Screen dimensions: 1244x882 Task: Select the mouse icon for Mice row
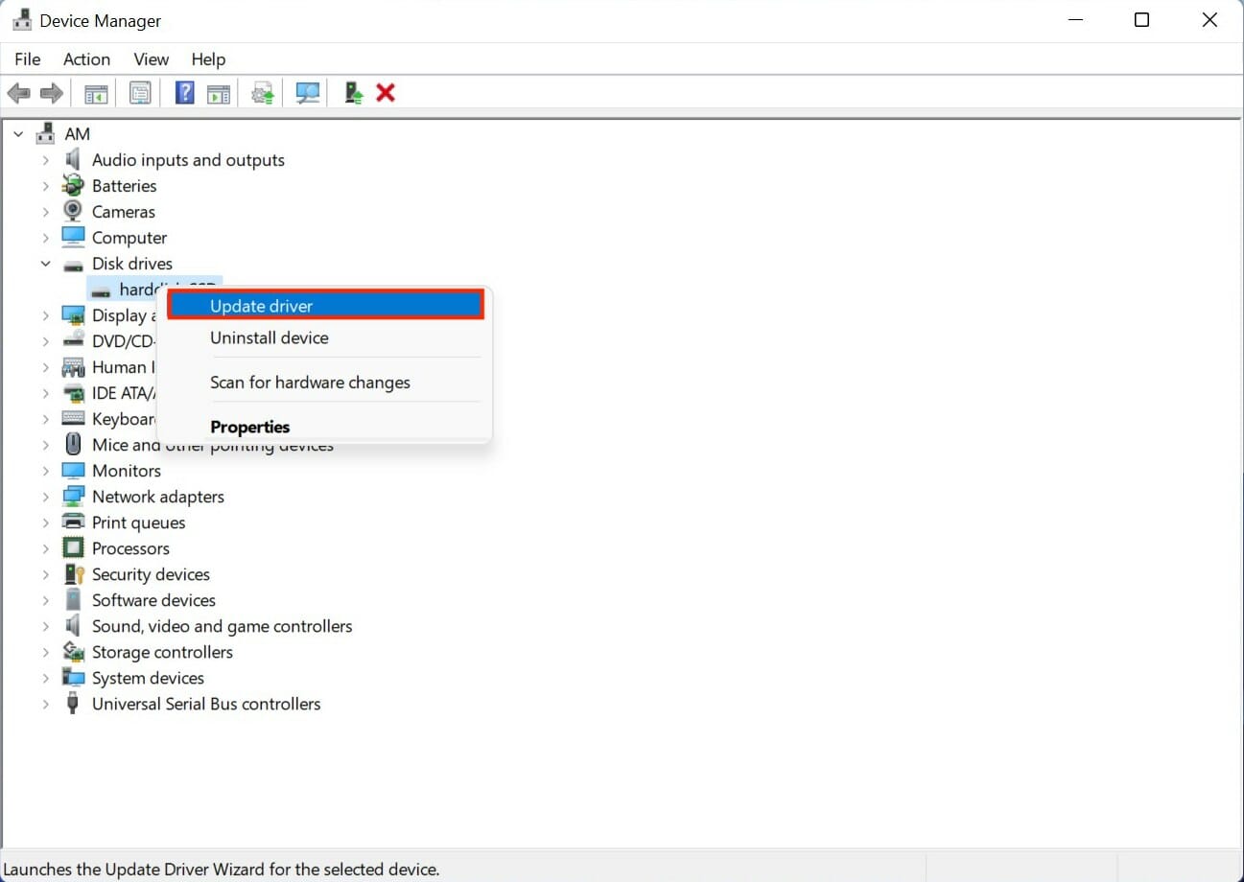coord(73,445)
